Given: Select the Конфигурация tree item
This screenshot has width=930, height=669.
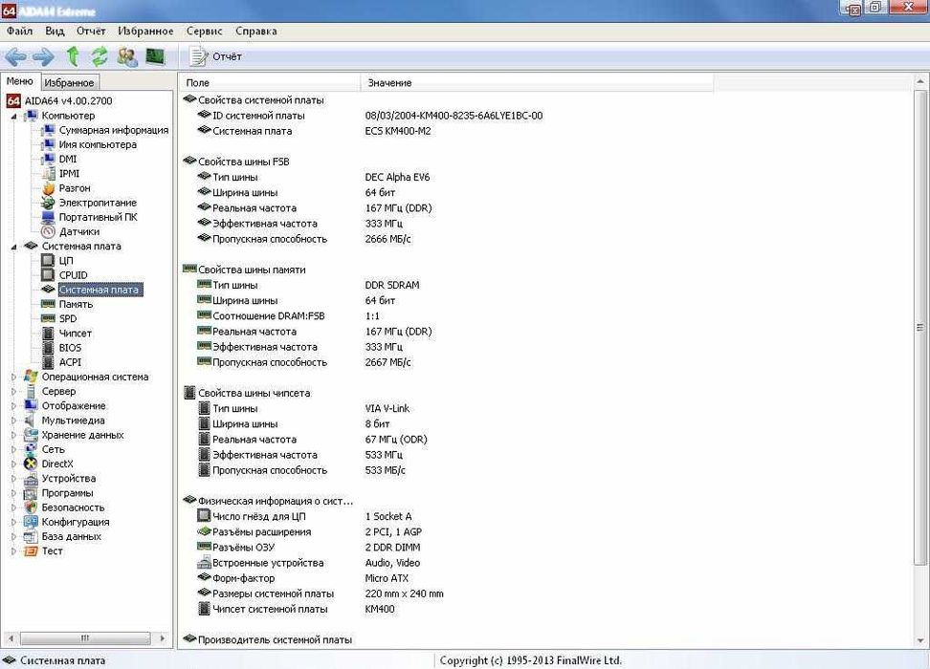Looking at the screenshot, I should [x=76, y=522].
